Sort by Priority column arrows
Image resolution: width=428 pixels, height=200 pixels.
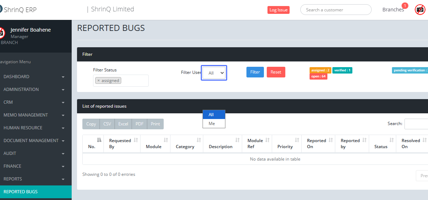coord(297,140)
